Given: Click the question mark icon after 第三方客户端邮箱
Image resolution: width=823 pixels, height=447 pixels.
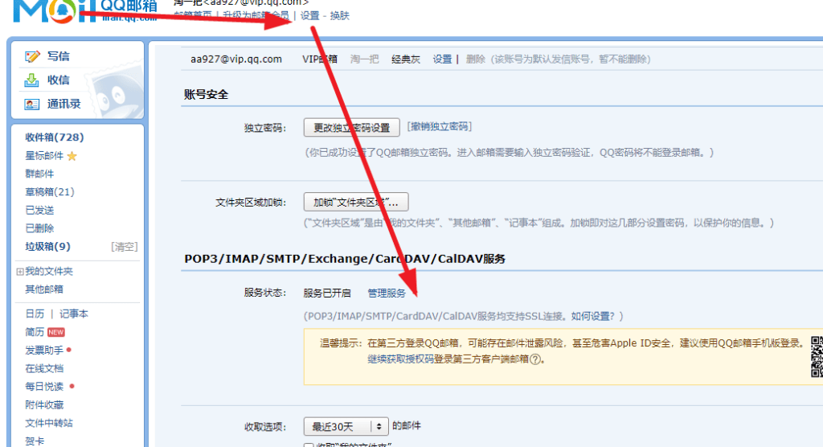Looking at the screenshot, I should click(x=534, y=359).
